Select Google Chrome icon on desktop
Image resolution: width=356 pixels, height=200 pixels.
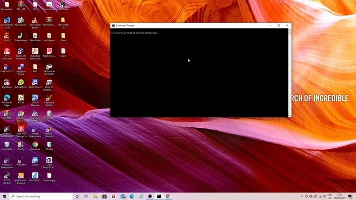[x=21, y=116]
